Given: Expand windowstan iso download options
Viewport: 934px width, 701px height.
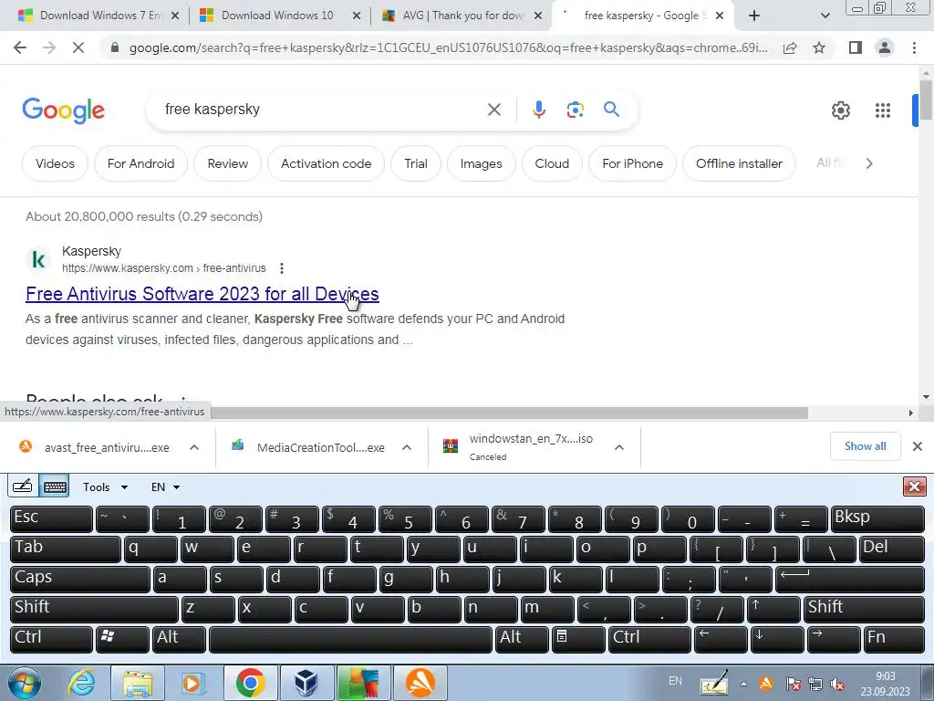Looking at the screenshot, I should (619, 447).
